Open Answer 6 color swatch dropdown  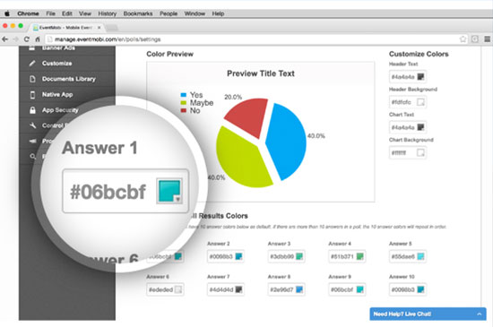click(x=178, y=289)
